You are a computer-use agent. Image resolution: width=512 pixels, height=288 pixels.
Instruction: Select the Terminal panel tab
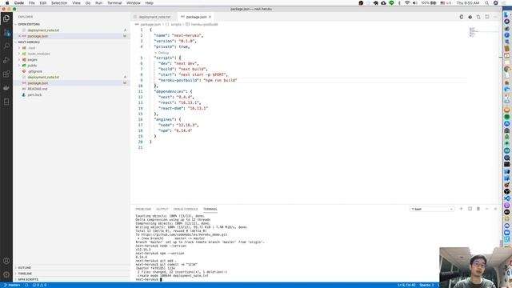210,209
